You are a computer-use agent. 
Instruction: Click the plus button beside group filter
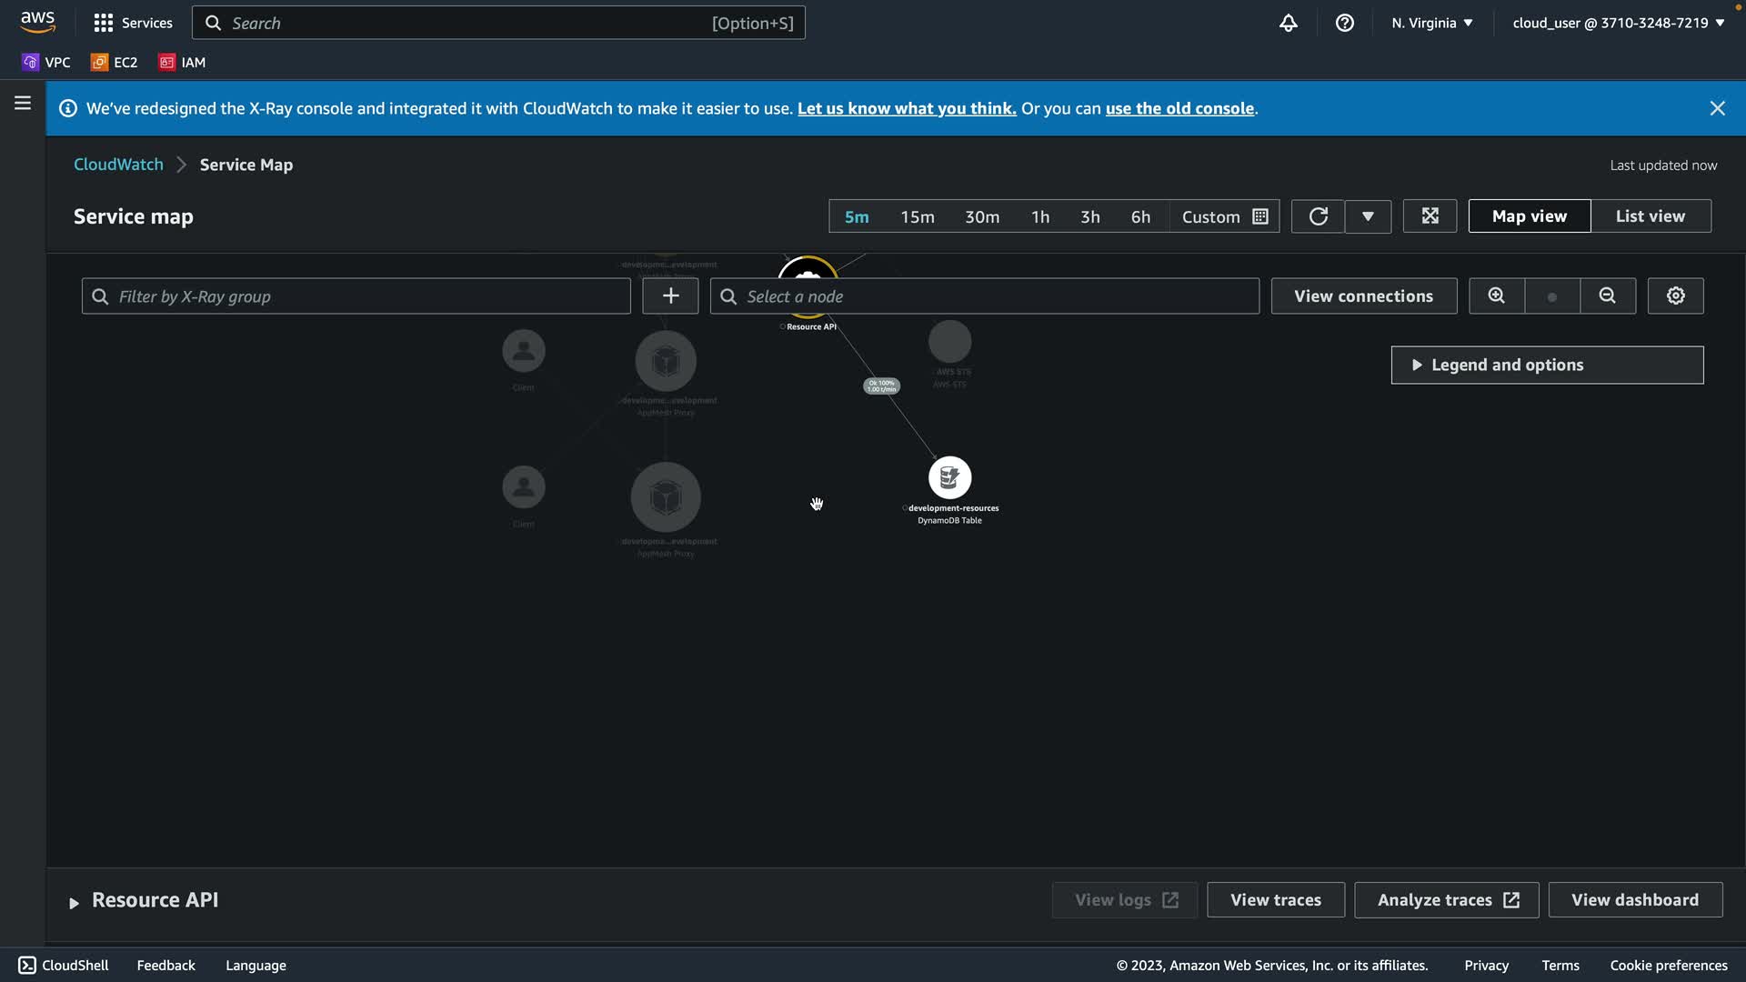[670, 296]
